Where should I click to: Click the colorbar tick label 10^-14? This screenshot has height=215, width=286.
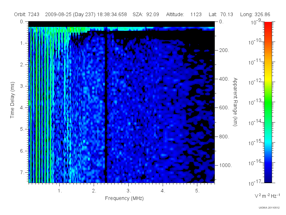tap(255, 122)
